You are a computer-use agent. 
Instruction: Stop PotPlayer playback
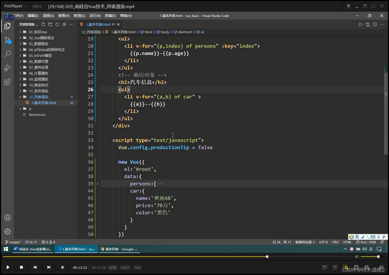tap(21, 267)
